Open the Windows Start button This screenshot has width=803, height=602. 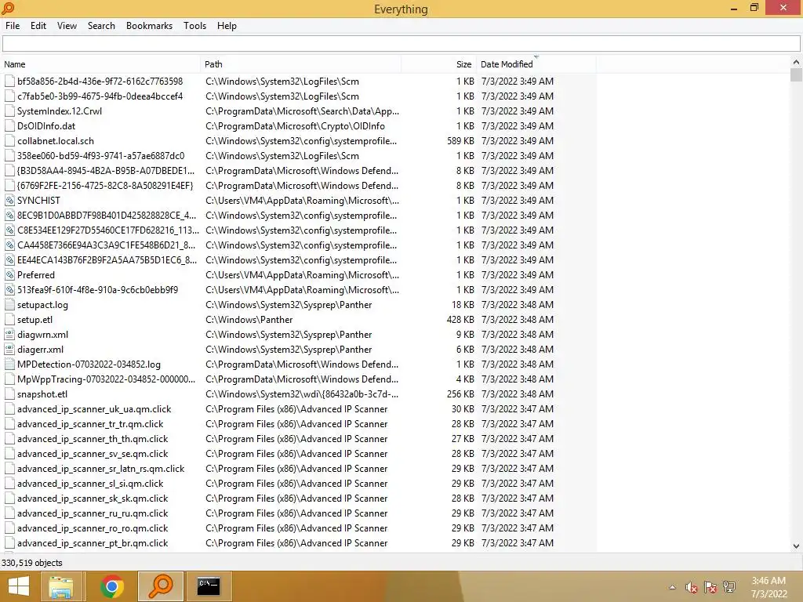19,586
